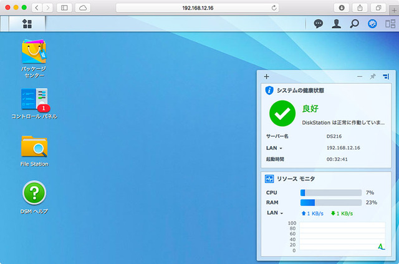Image resolution: width=399 pixels, height=264 pixels.
Task: Launch Control Panel (コントロールパネル) icon
Action: pyautogui.click(x=34, y=100)
